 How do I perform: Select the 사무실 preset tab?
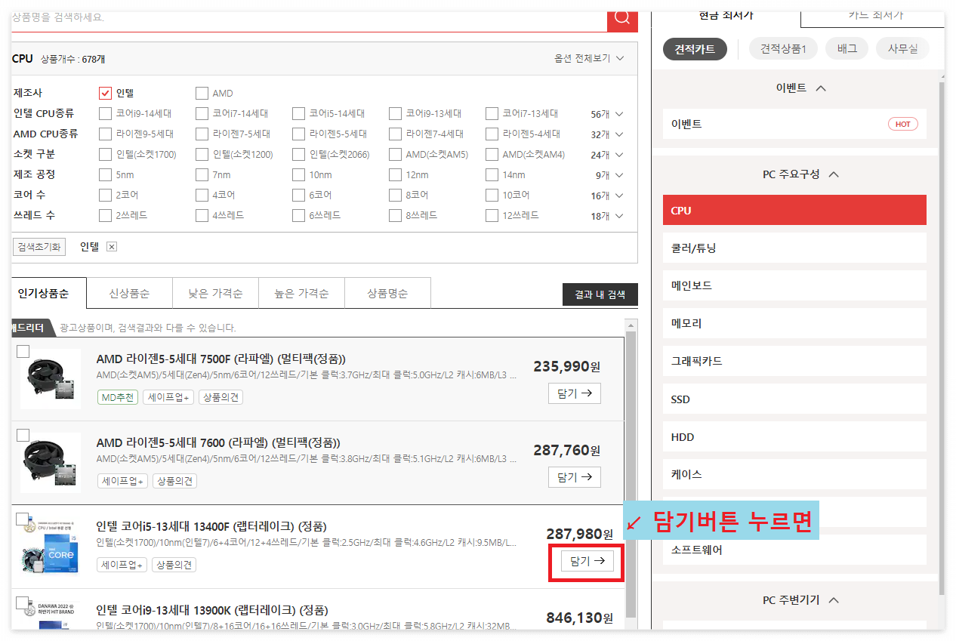click(902, 49)
